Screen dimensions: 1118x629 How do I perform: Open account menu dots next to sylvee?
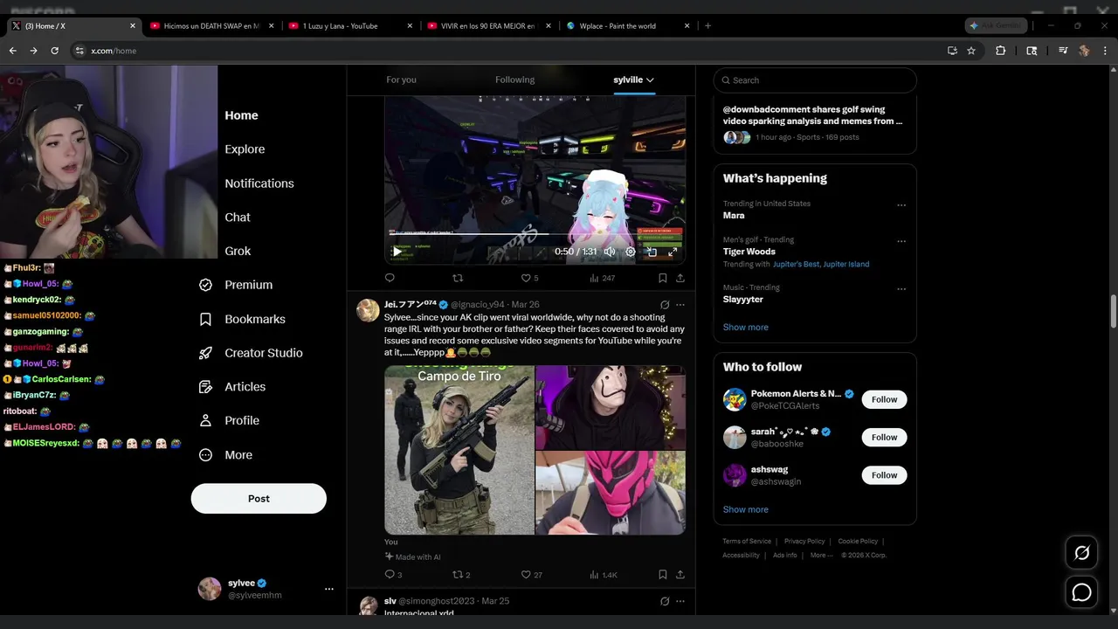click(x=329, y=589)
